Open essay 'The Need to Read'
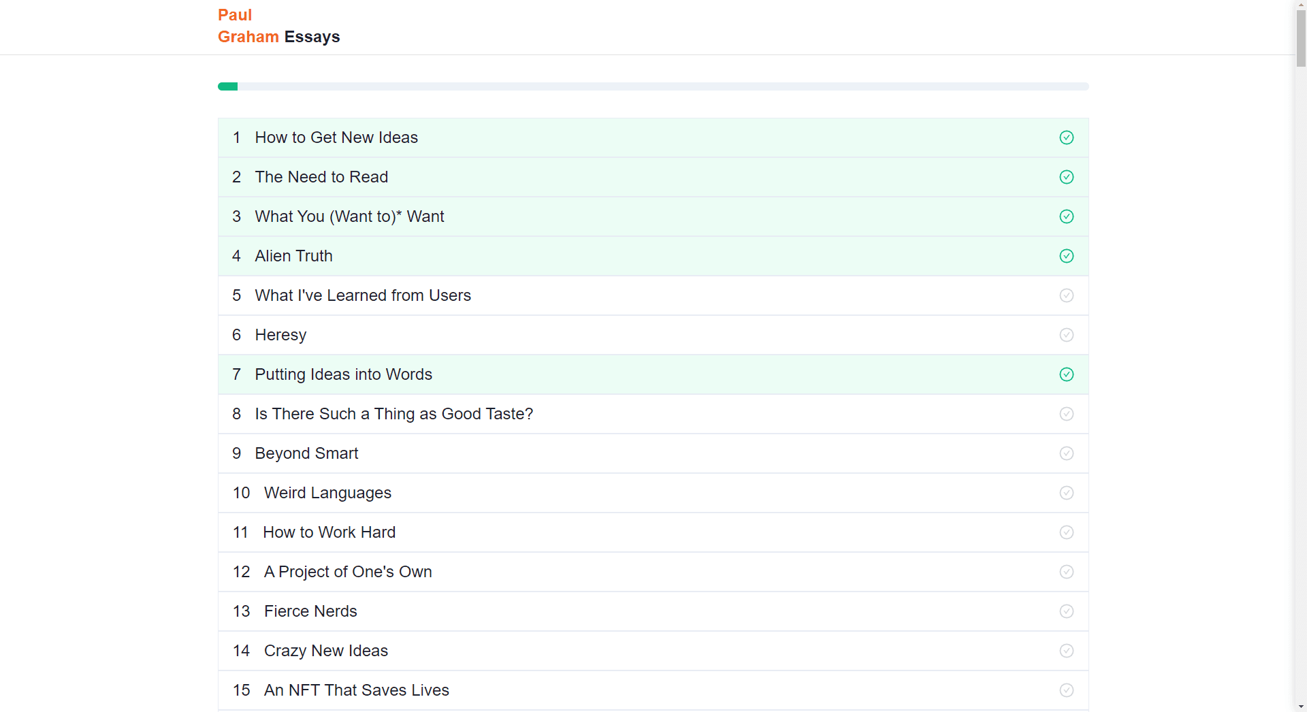1307x712 pixels. click(x=321, y=177)
